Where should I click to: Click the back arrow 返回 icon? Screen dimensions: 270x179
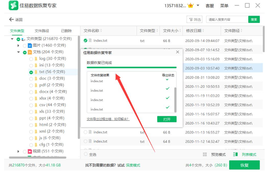point(12,19)
